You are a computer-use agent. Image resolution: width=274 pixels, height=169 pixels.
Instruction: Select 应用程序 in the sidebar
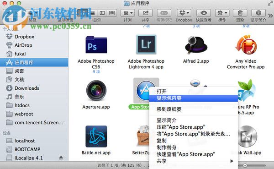click(x=34, y=62)
